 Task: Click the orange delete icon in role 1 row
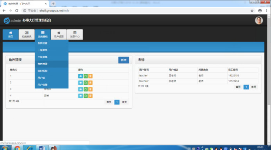tap(90, 76)
